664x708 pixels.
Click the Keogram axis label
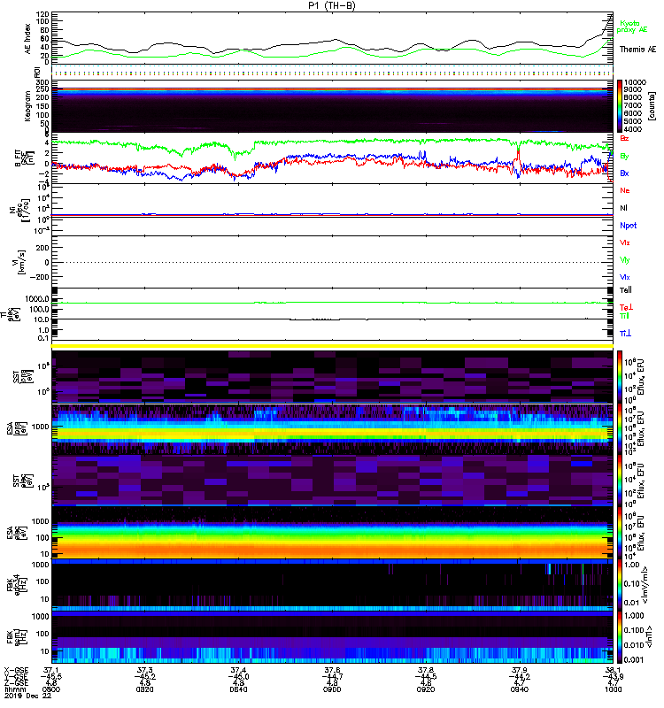[27, 105]
